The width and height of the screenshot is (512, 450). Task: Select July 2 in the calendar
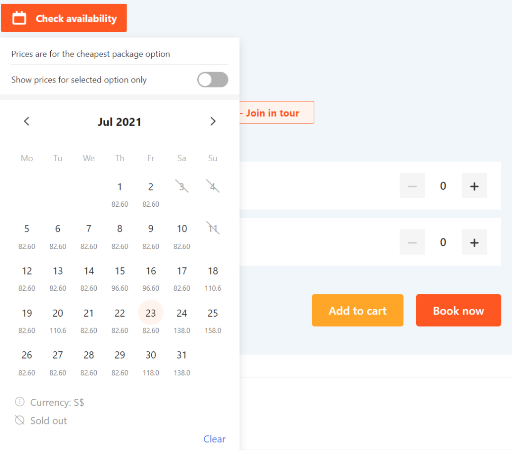pos(151,194)
